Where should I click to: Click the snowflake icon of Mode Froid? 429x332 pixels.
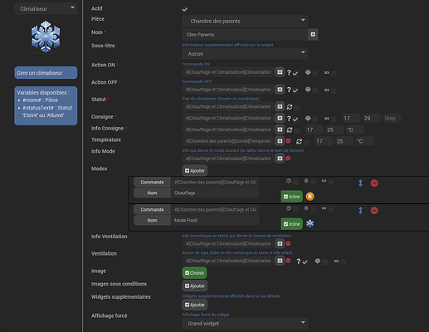tap(310, 223)
